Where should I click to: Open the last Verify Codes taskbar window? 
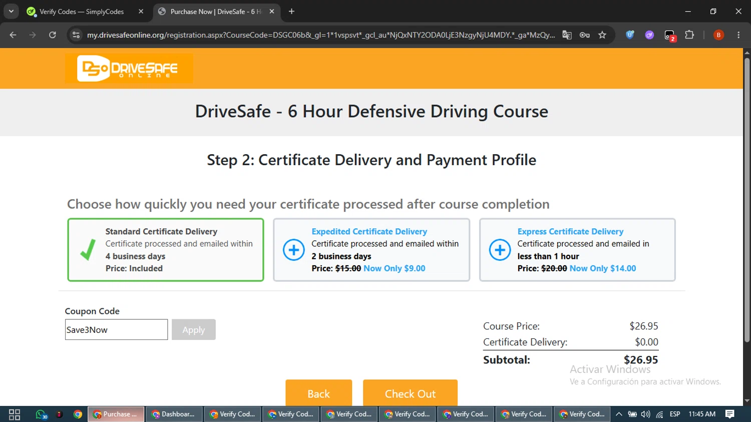tap(582, 414)
